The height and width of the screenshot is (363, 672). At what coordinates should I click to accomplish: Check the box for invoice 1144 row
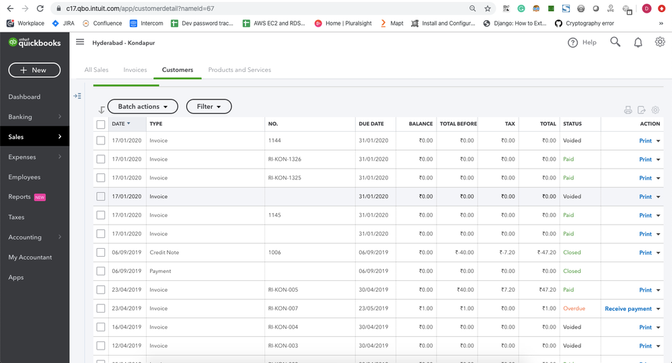click(x=101, y=141)
